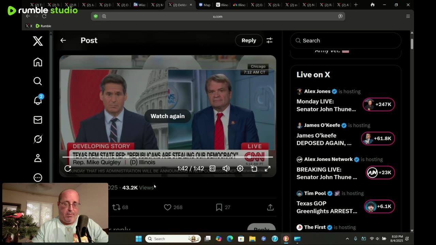Viewport: 436px width, 245px height.
Task: Switch to the Wisc browser tab
Action: (x=140, y=5)
